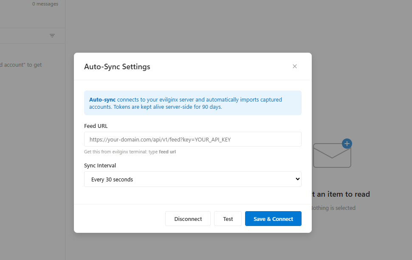Click the Feed URL input field
The height and width of the screenshot is (260, 412).
(192, 139)
